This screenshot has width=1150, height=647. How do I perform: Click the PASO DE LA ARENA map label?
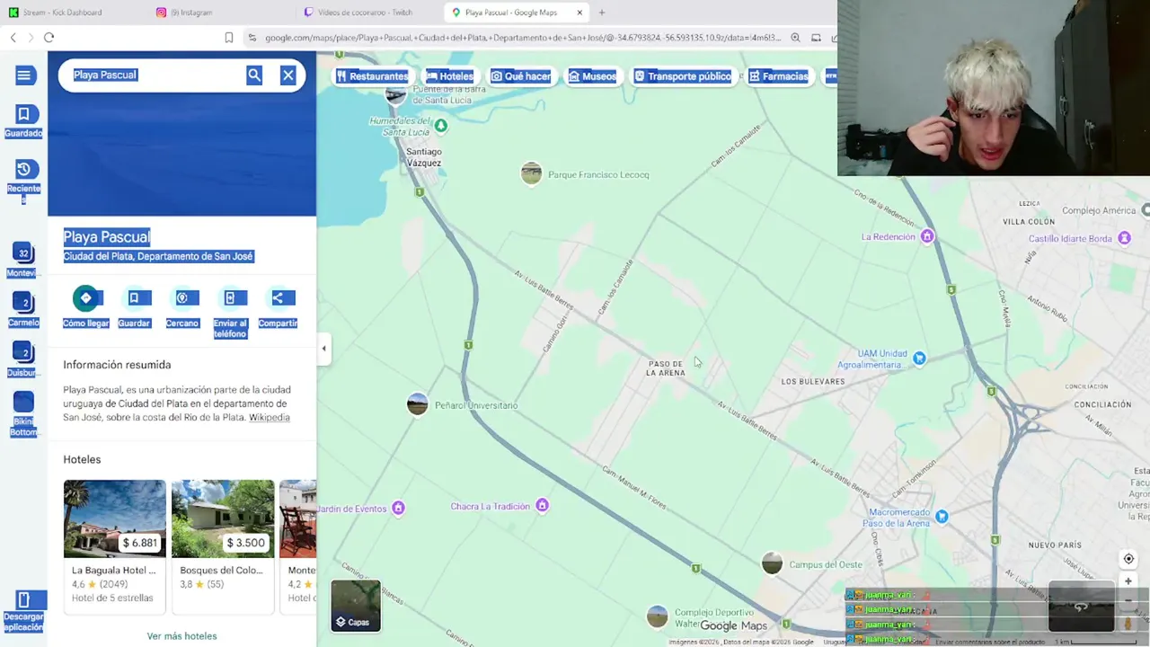click(x=666, y=368)
